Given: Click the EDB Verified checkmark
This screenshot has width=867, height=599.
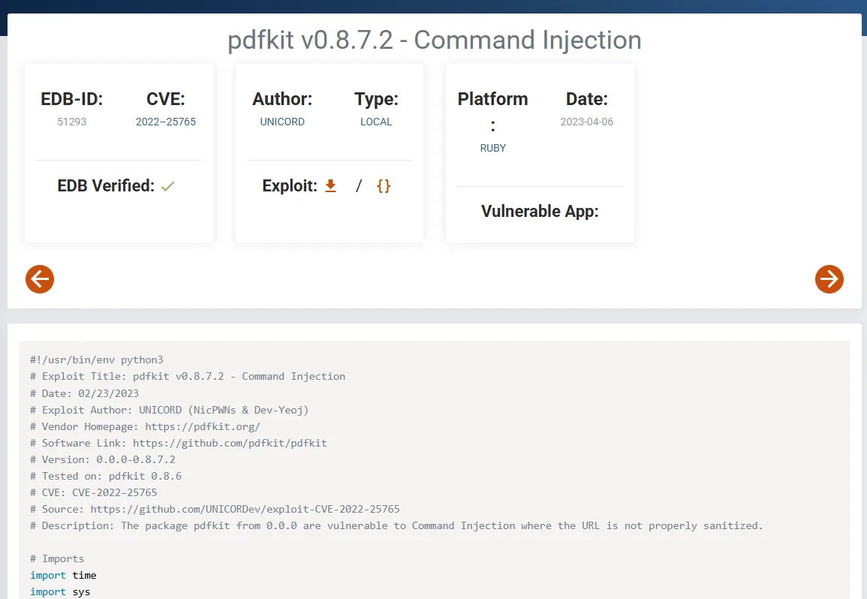Looking at the screenshot, I should [167, 186].
